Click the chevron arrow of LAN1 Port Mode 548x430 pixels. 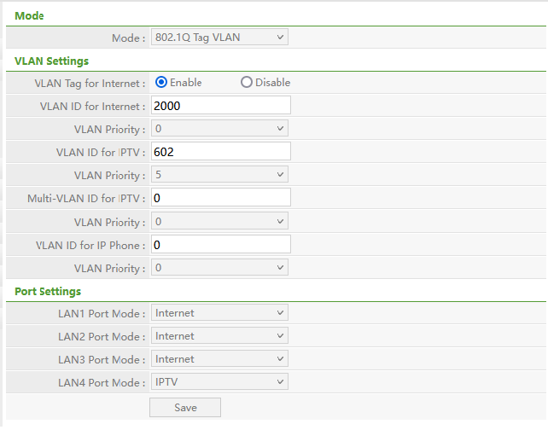click(280, 313)
